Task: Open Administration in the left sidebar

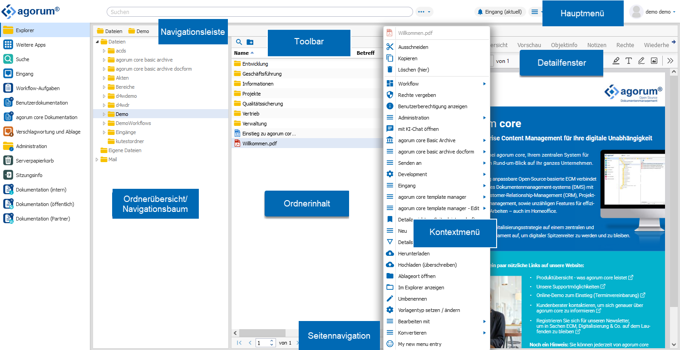Action: pos(44,146)
